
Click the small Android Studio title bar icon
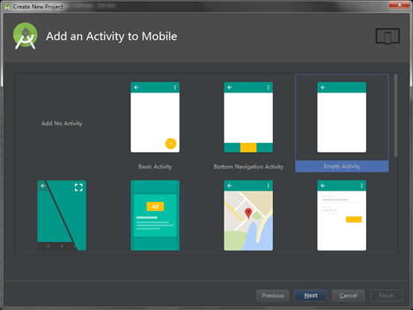pos(7,7)
